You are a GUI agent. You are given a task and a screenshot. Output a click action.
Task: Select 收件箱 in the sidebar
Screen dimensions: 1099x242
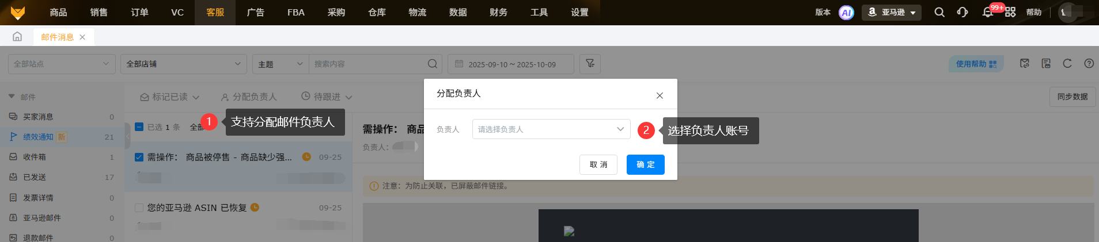click(62, 157)
